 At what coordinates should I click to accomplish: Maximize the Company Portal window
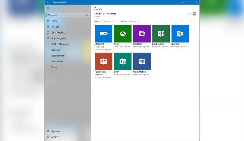(x=189, y=2)
